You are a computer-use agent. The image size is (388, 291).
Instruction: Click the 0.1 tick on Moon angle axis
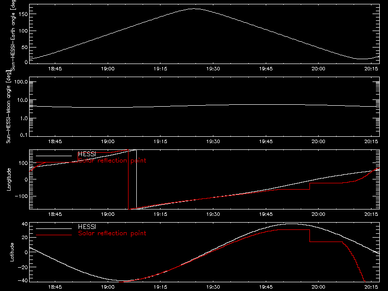24,135
